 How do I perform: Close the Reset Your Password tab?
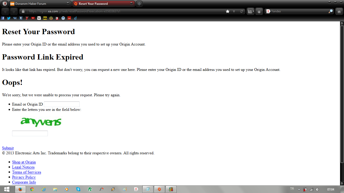131,4
